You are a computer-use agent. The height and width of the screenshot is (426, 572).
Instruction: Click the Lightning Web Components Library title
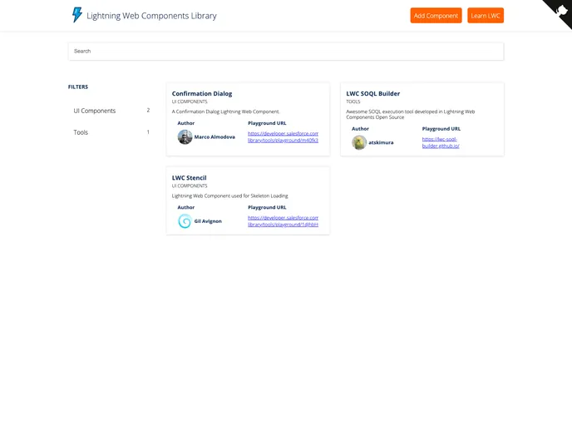tap(151, 16)
